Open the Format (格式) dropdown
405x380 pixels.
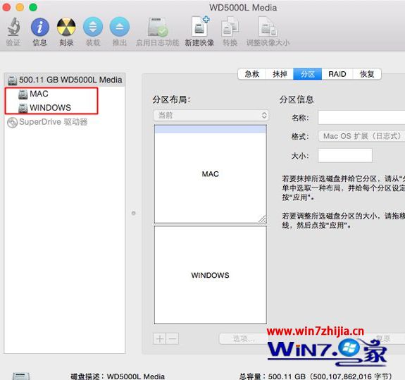click(361, 136)
